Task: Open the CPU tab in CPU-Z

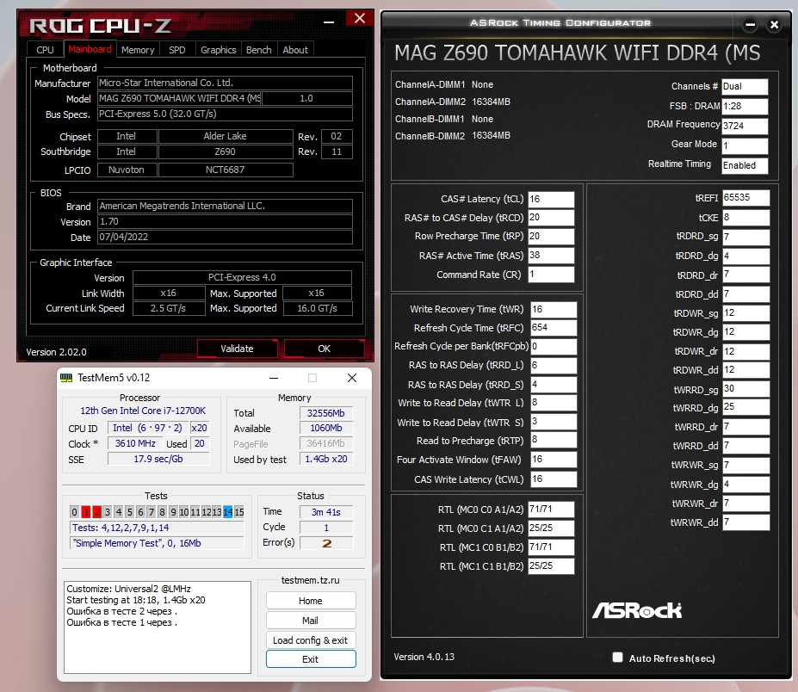Action: click(45, 50)
